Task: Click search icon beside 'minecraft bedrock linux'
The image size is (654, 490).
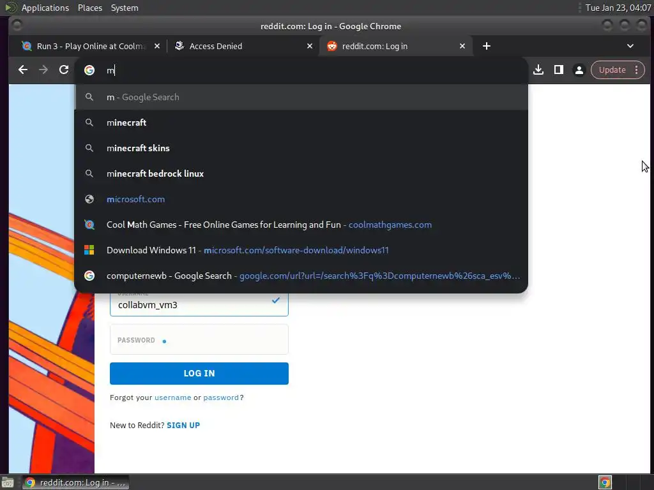Action: tap(89, 174)
